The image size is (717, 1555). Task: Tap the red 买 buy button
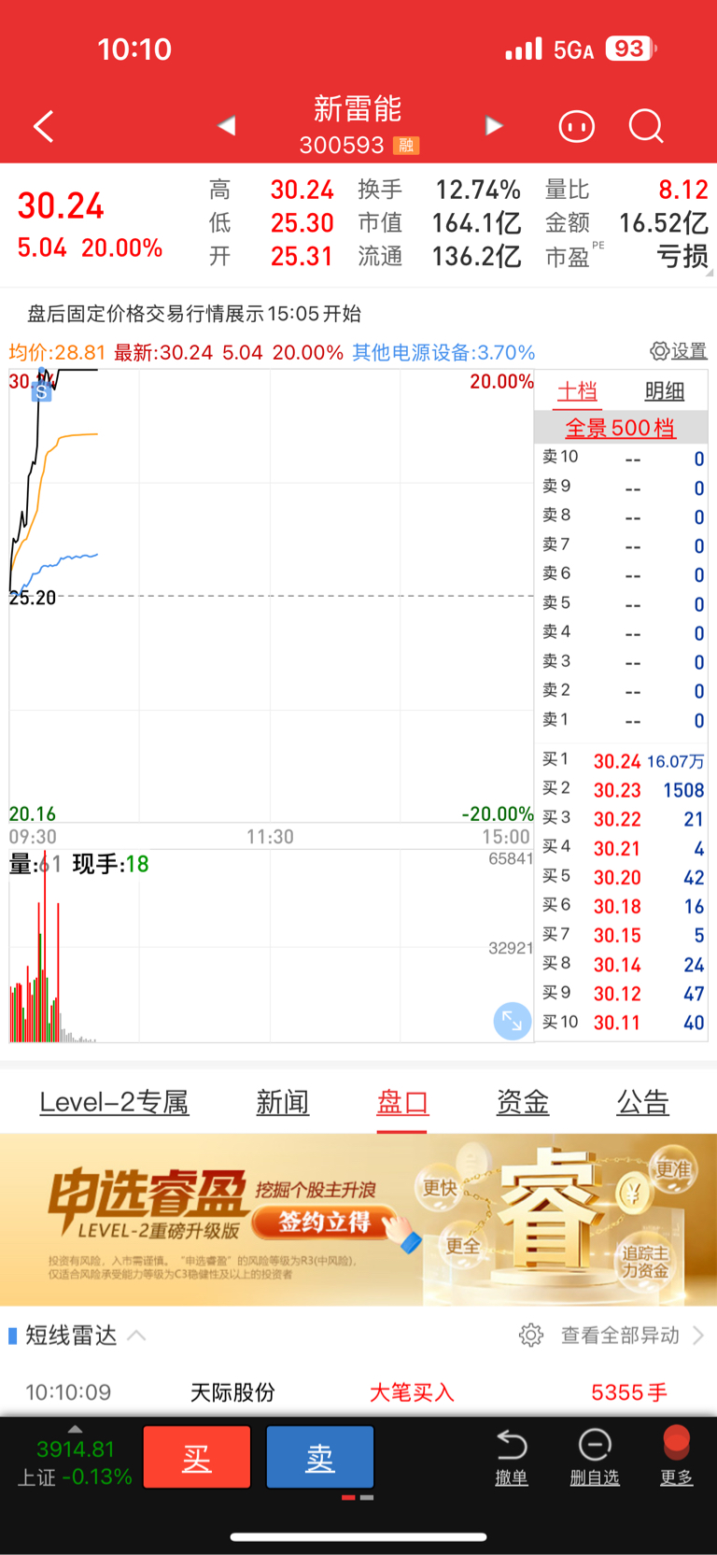(x=197, y=1457)
